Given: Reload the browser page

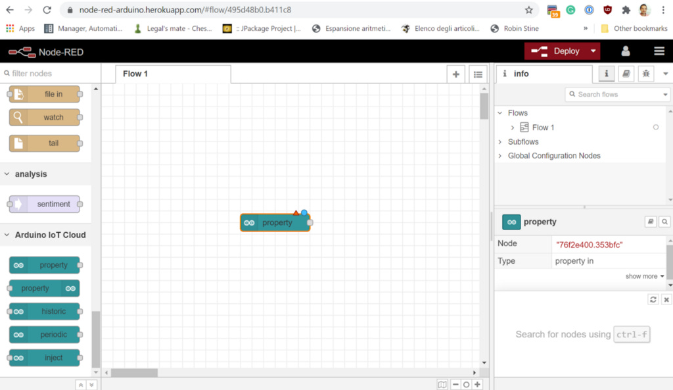Looking at the screenshot, I should pos(47,10).
